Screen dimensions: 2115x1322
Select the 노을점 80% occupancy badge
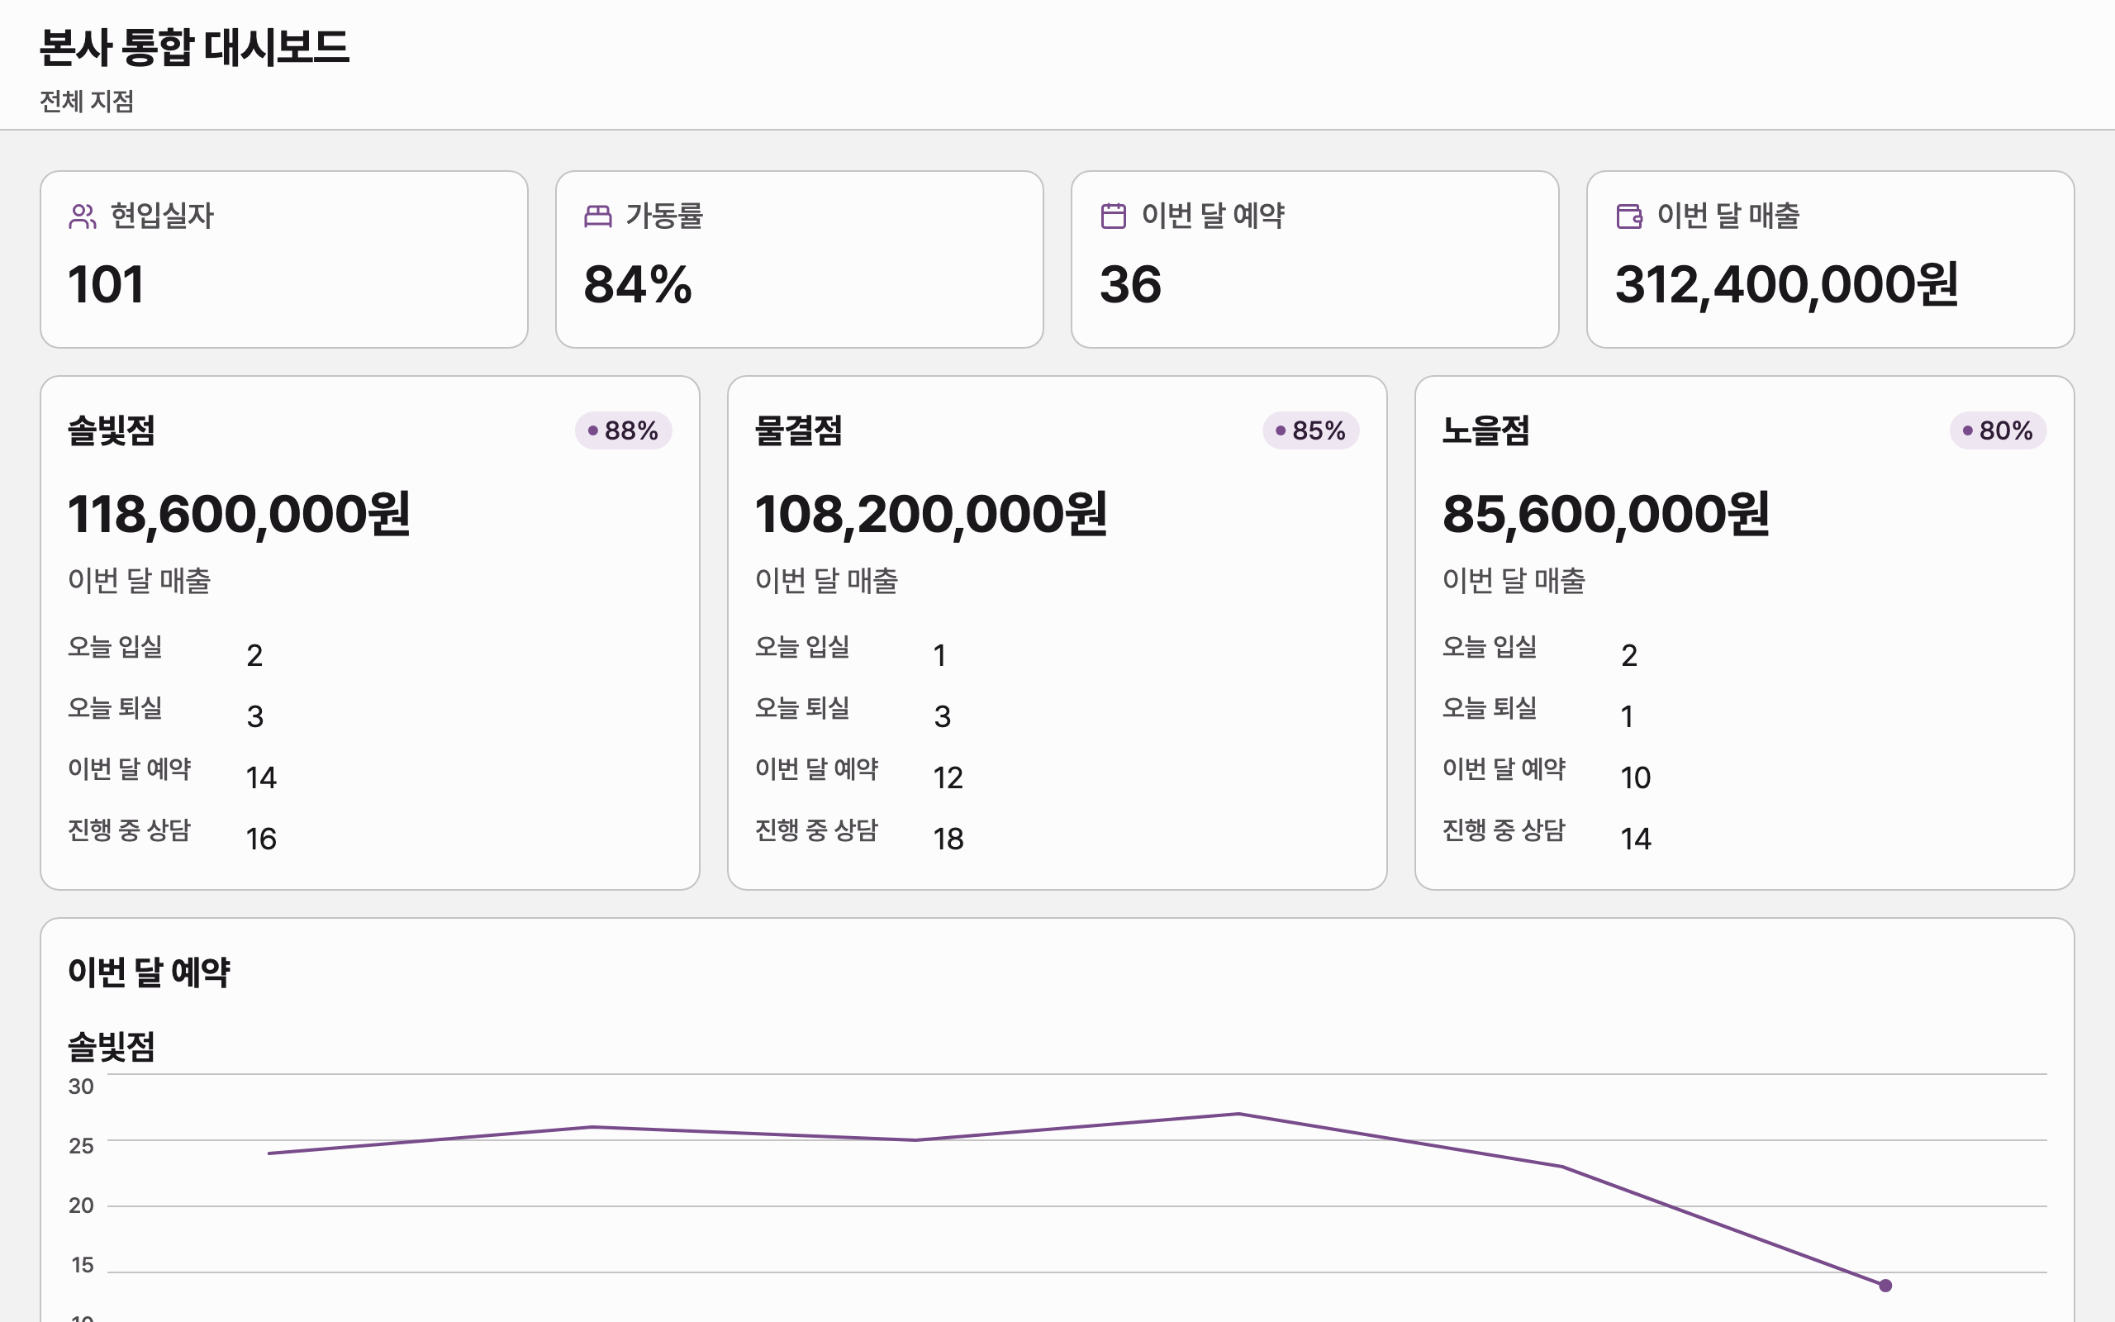tap(1998, 430)
